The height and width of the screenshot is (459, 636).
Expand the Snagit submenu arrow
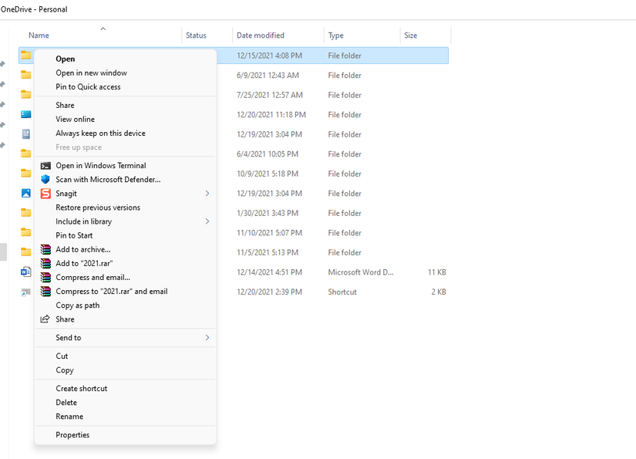click(x=207, y=194)
